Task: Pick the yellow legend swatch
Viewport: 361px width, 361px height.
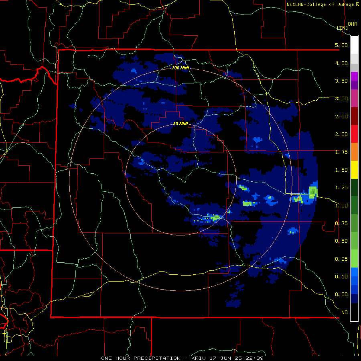Action: point(354,170)
